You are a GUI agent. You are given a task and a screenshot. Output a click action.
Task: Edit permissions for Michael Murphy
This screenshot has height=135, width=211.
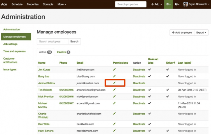pos(114,103)
